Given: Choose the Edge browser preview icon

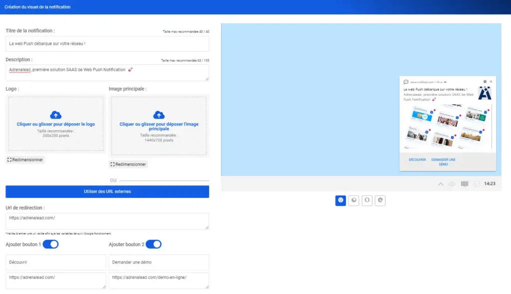Looking at the screenshot, I should point(380,200).
